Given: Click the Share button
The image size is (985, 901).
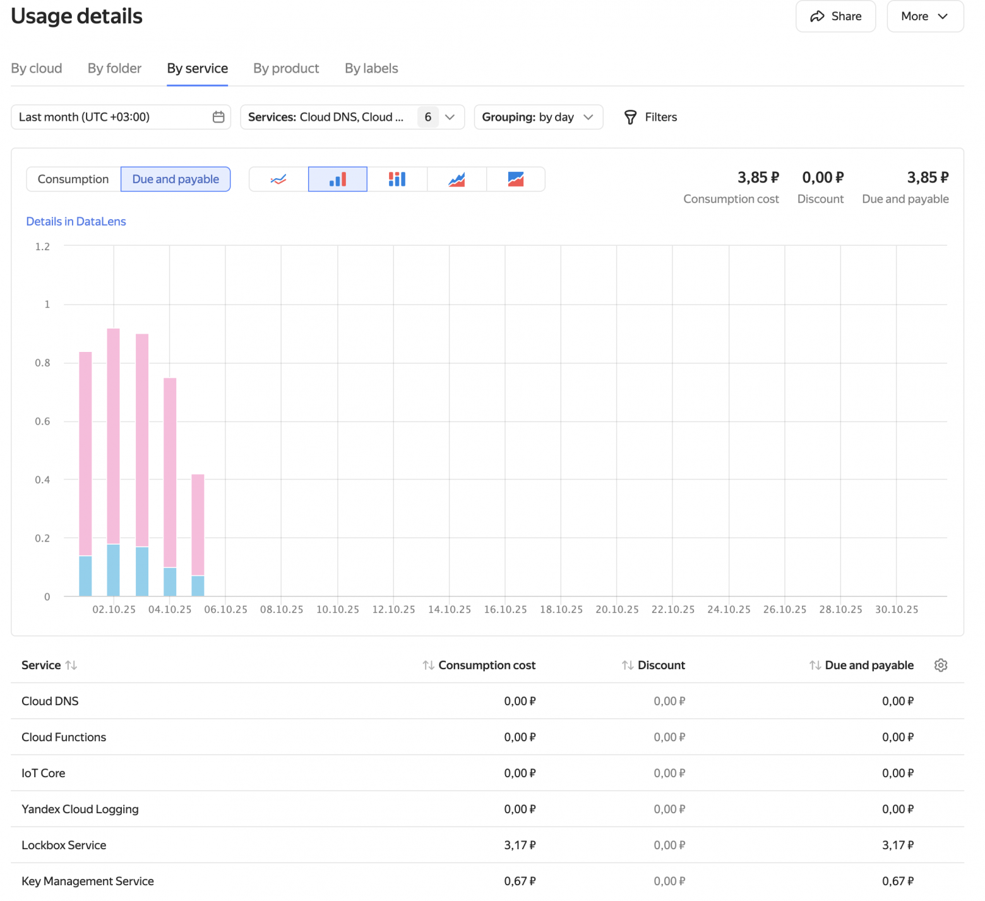Looking at the screenshot, I should pos(835,16).
